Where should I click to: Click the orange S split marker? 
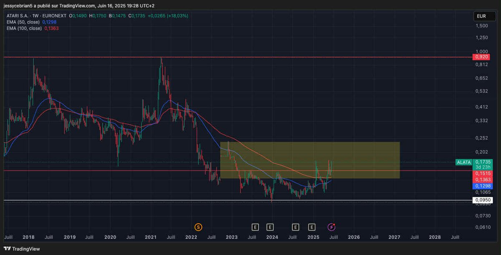pyautogui.click(x=198, y=227)
